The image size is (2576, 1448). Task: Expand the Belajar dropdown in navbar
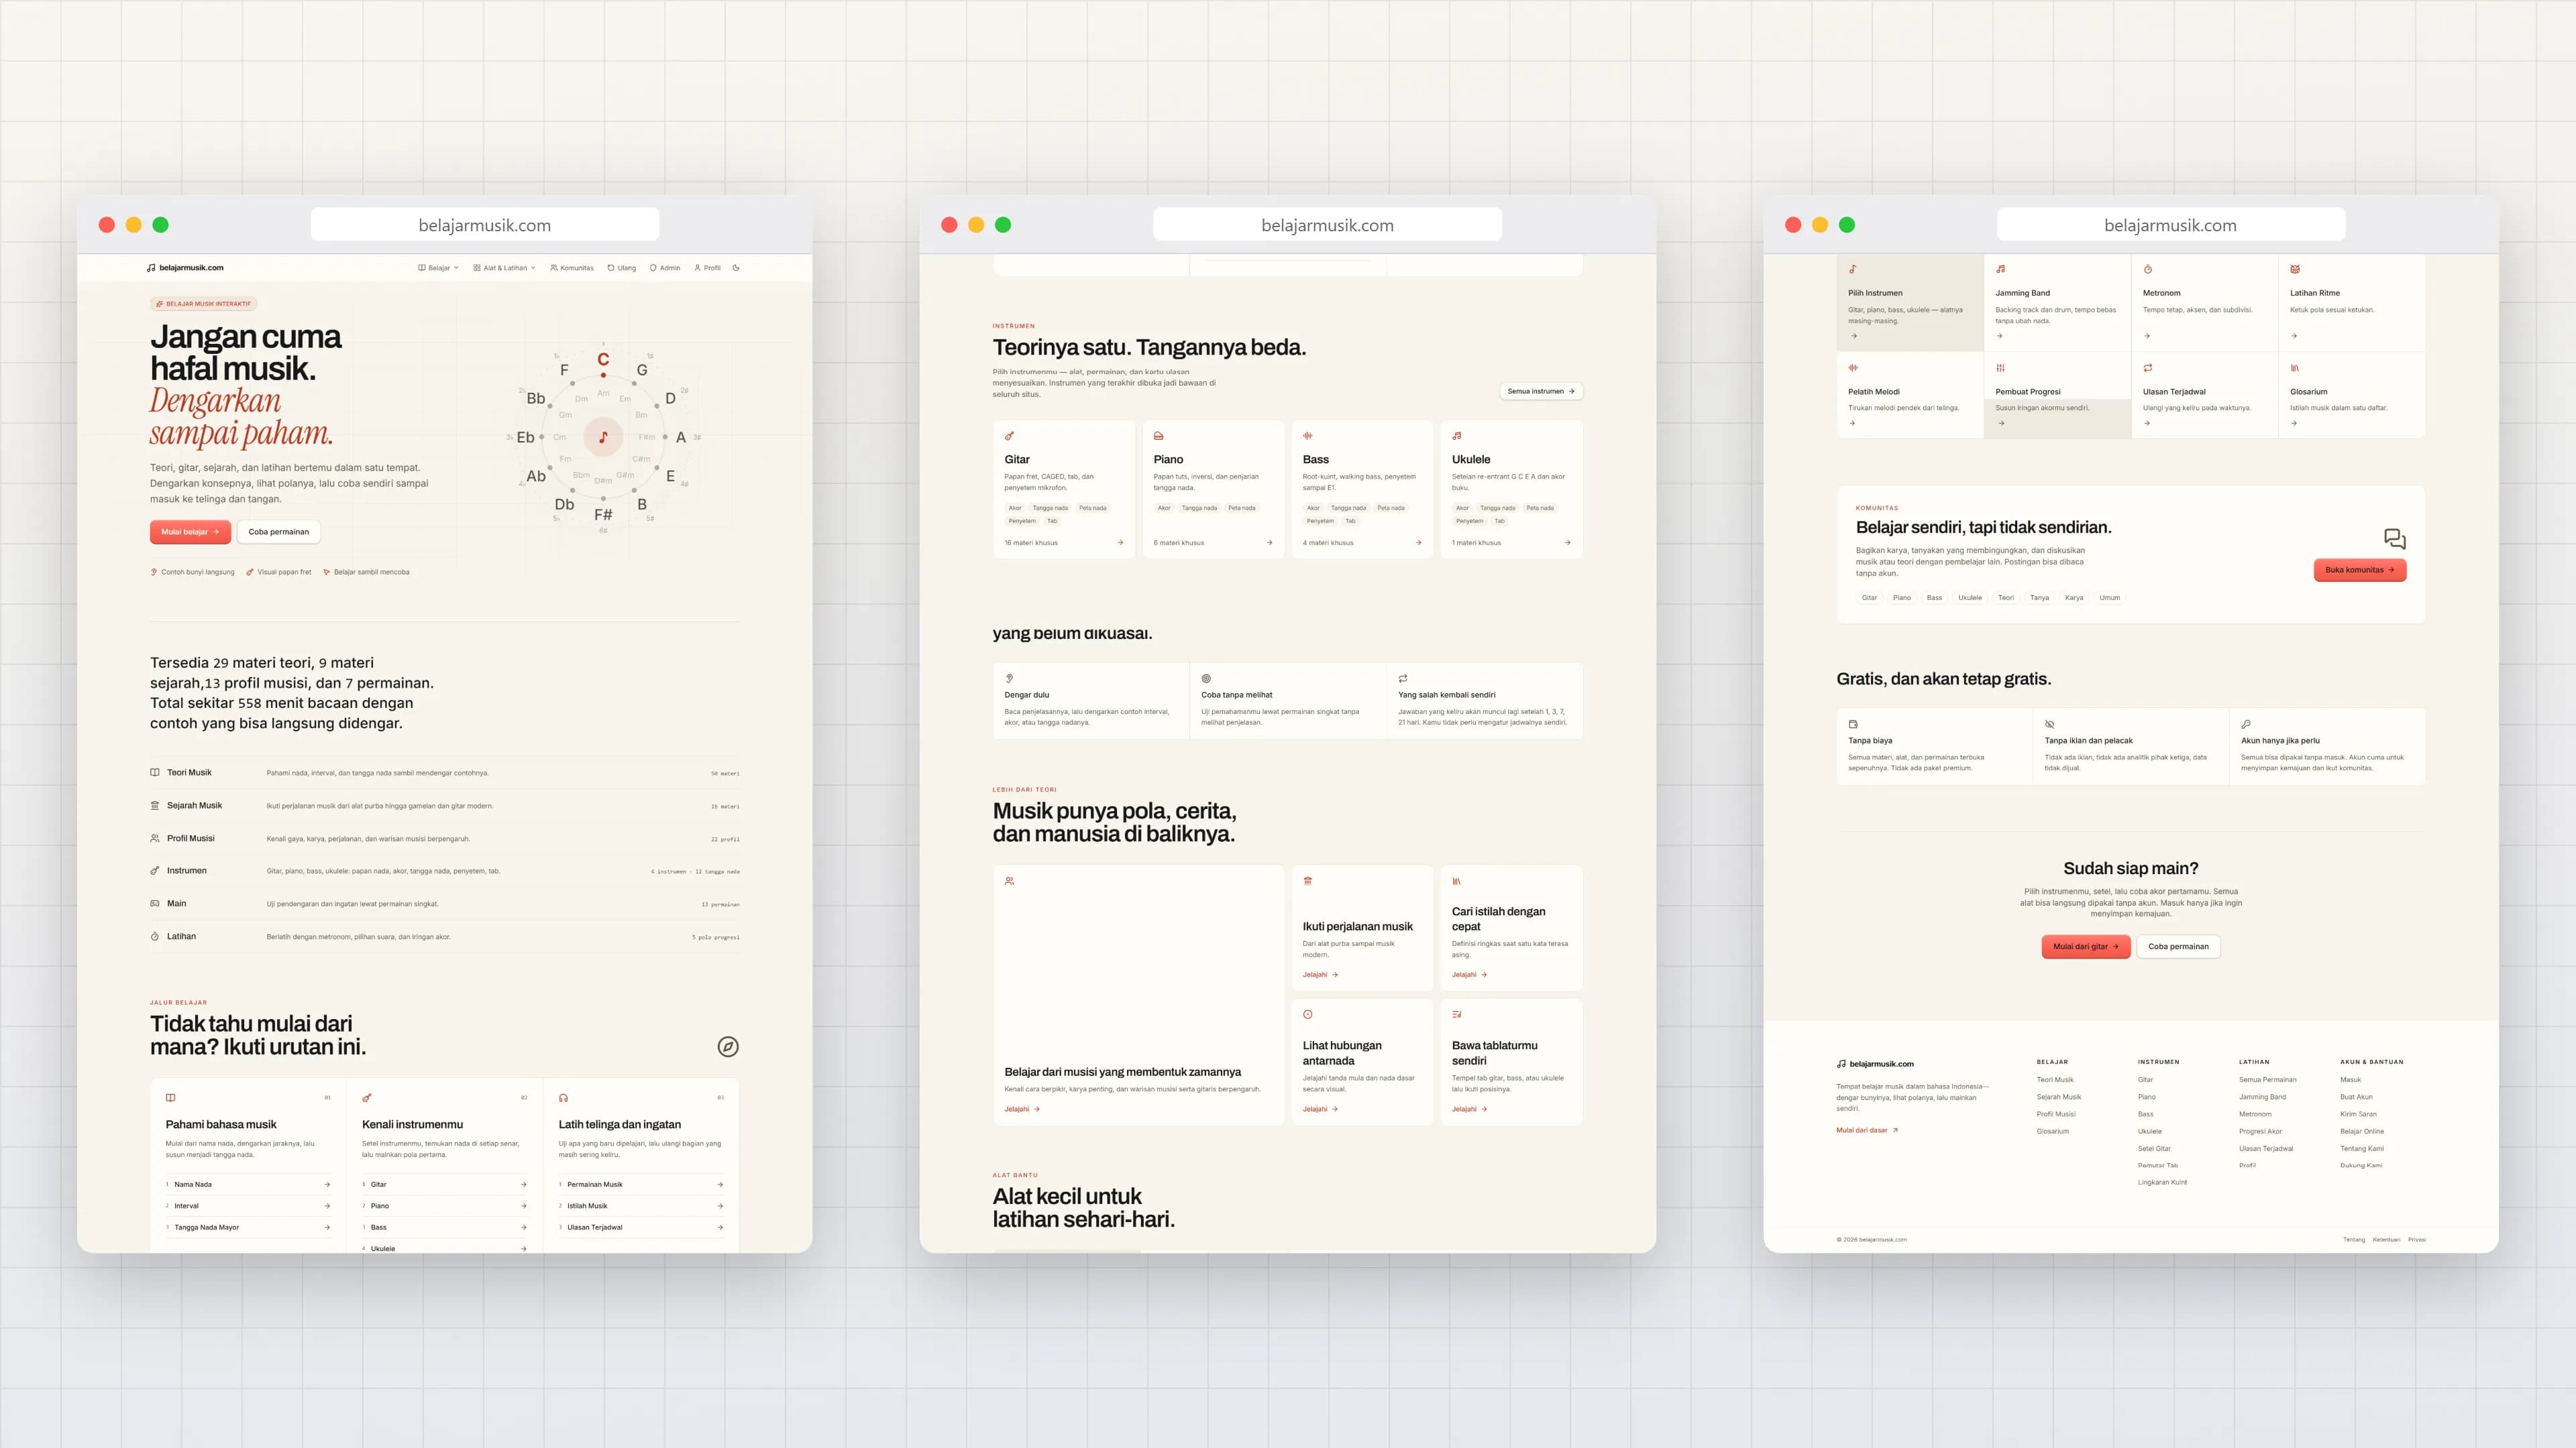pos(439,268)
